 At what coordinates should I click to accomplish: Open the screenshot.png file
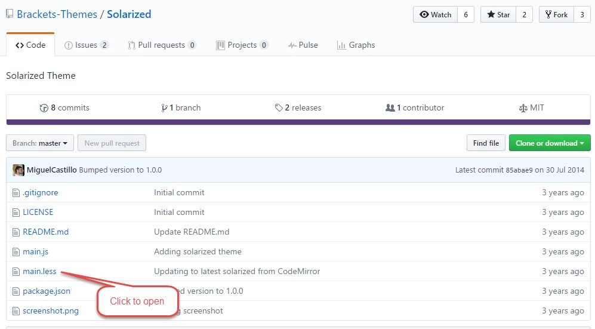click(51, 310)
